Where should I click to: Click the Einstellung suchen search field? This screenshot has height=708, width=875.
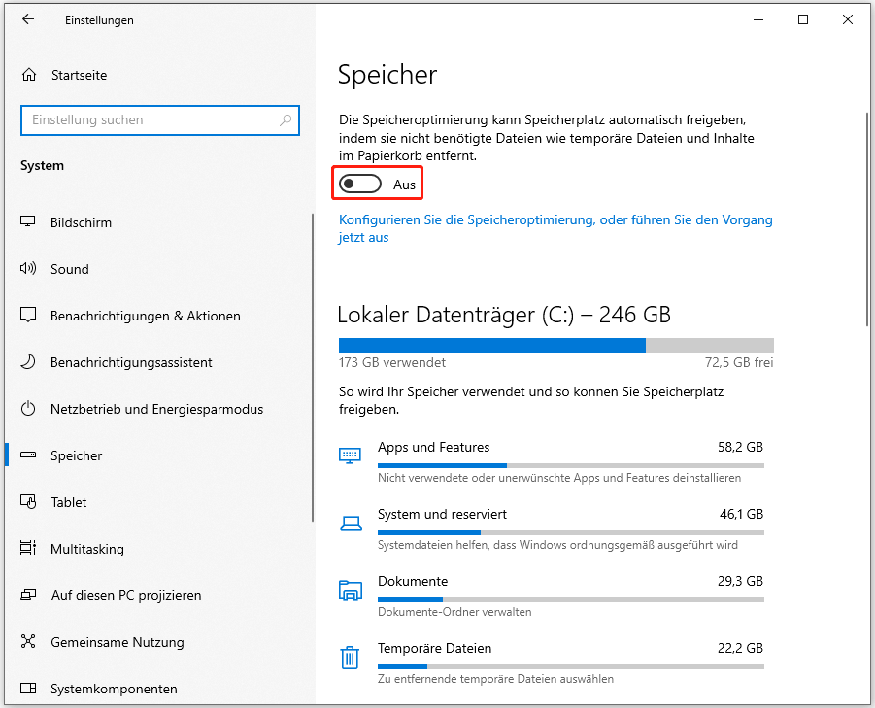click(159, 120)
